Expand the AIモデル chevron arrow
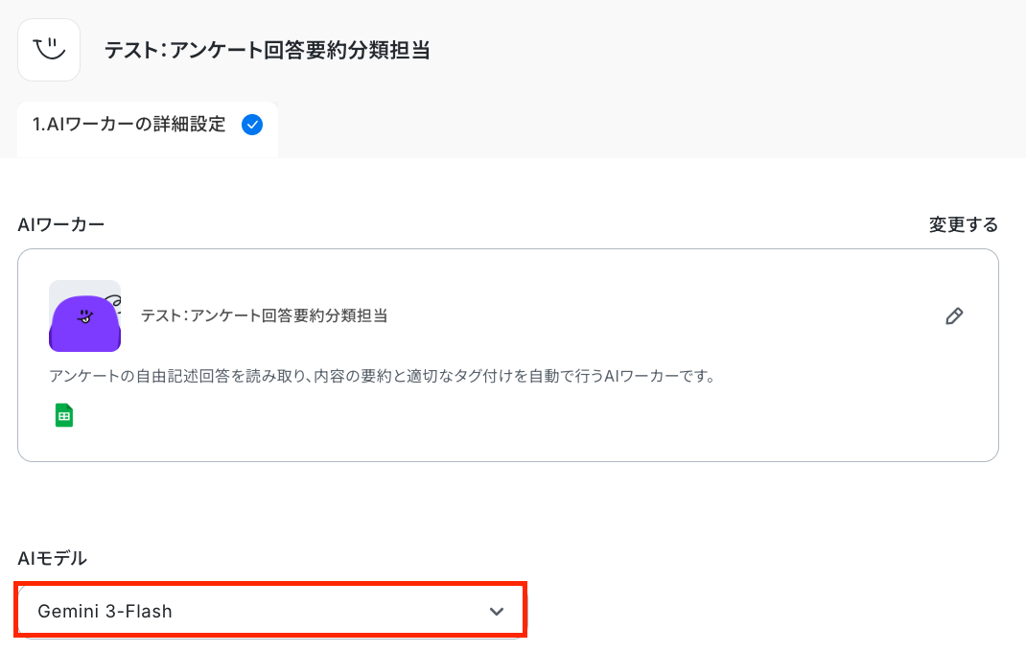This screenshot has height=652, width=1026. pyautogui.click(x=496, y=612)
